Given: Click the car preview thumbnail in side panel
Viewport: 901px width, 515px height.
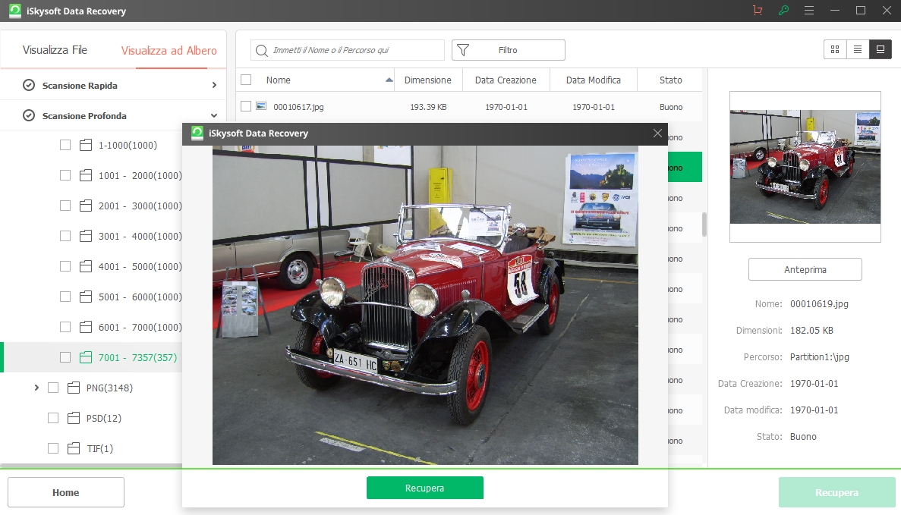Looking at the screenshot, I should [x=805, y=167].
